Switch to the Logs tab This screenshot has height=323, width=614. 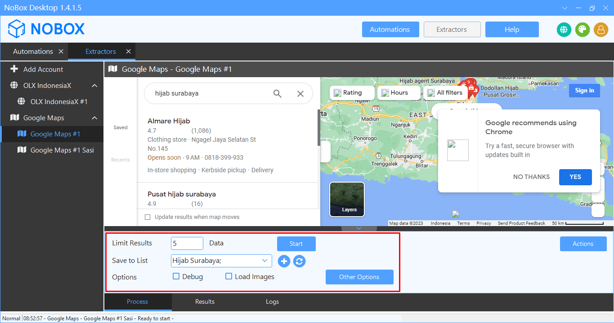pyautogui.click(x=272, y=301)
